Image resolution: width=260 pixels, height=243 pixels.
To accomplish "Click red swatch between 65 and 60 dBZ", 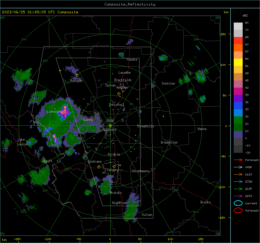I will click(238, 41).
